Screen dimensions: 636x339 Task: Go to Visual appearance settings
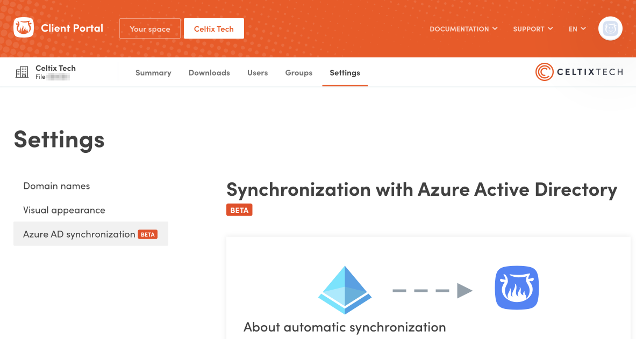coord(64,210)
